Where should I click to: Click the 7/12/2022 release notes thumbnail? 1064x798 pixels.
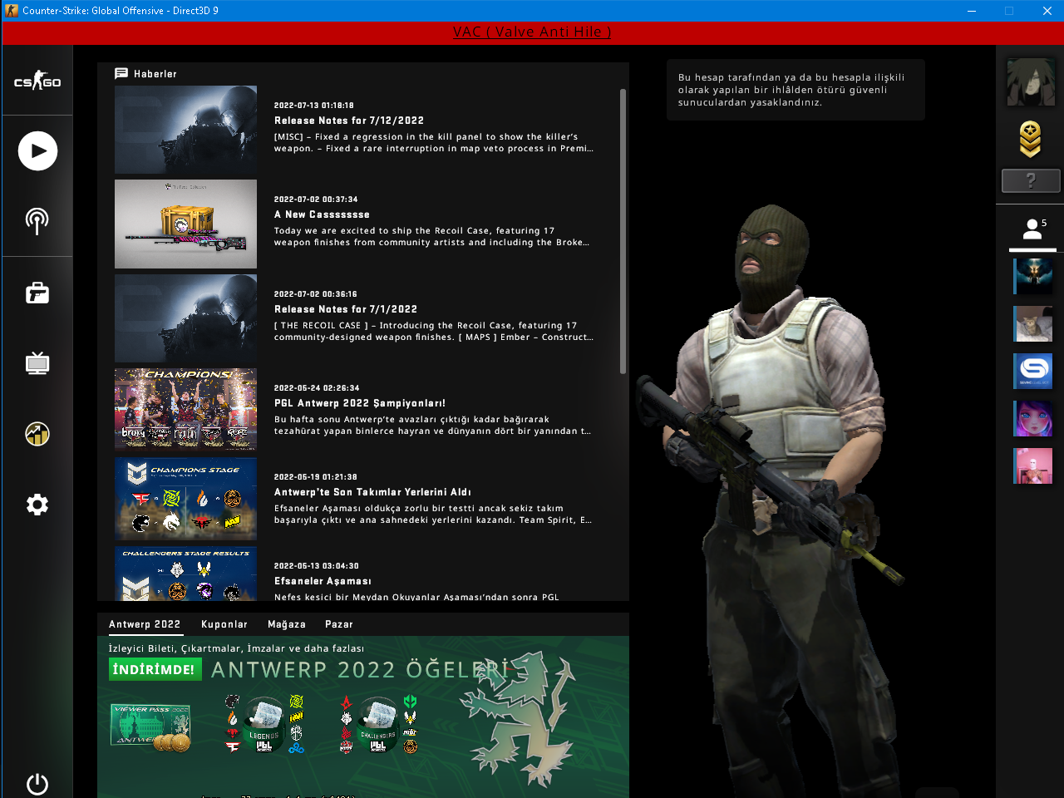[185, 130]
